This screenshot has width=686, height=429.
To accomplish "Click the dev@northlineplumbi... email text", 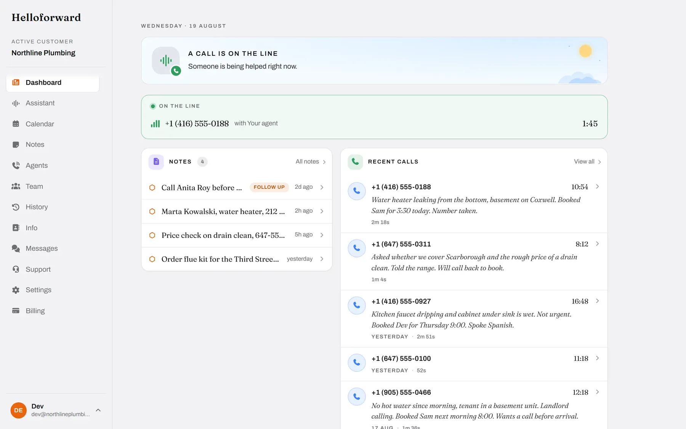I will tap(61, 415).
